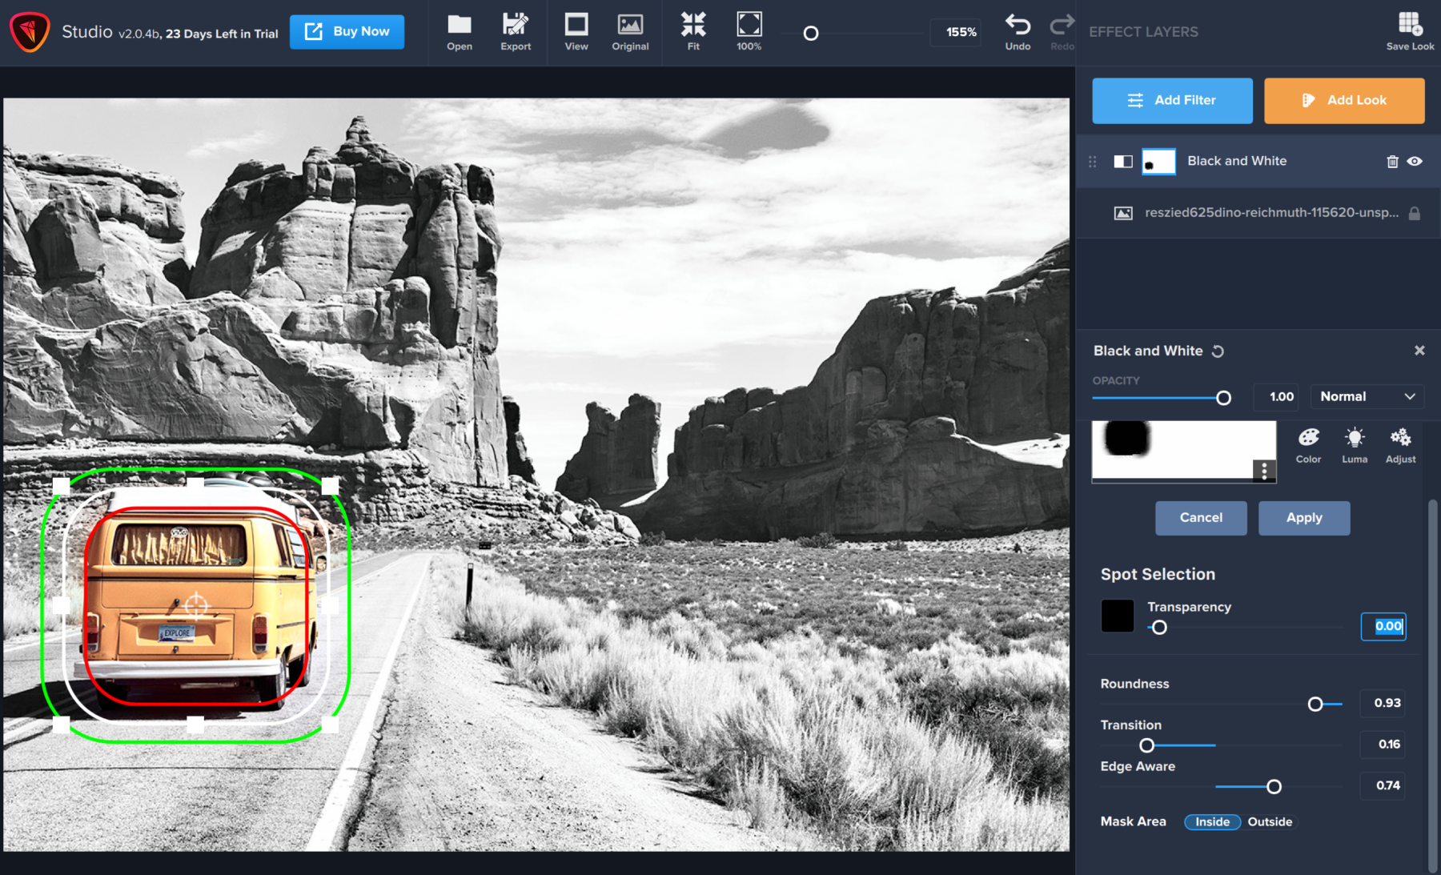Select the reszied625dino-reichmuth image layer
The height and width of the screenshot is (875, 1441).
point(1257,213)
